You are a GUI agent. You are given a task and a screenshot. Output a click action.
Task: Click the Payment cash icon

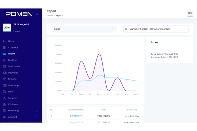5,73
